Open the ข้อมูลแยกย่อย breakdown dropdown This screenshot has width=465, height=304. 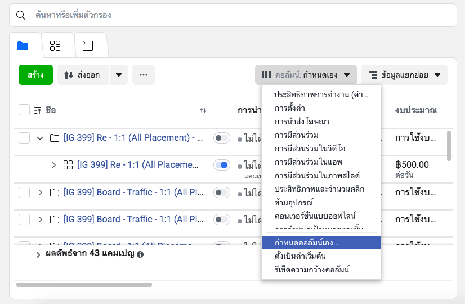[x=404, y=75]
